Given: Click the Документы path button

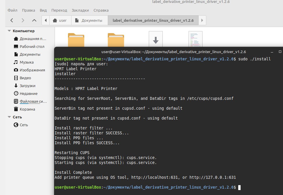Looking at the screenshot, I should [x=89, y=20].
